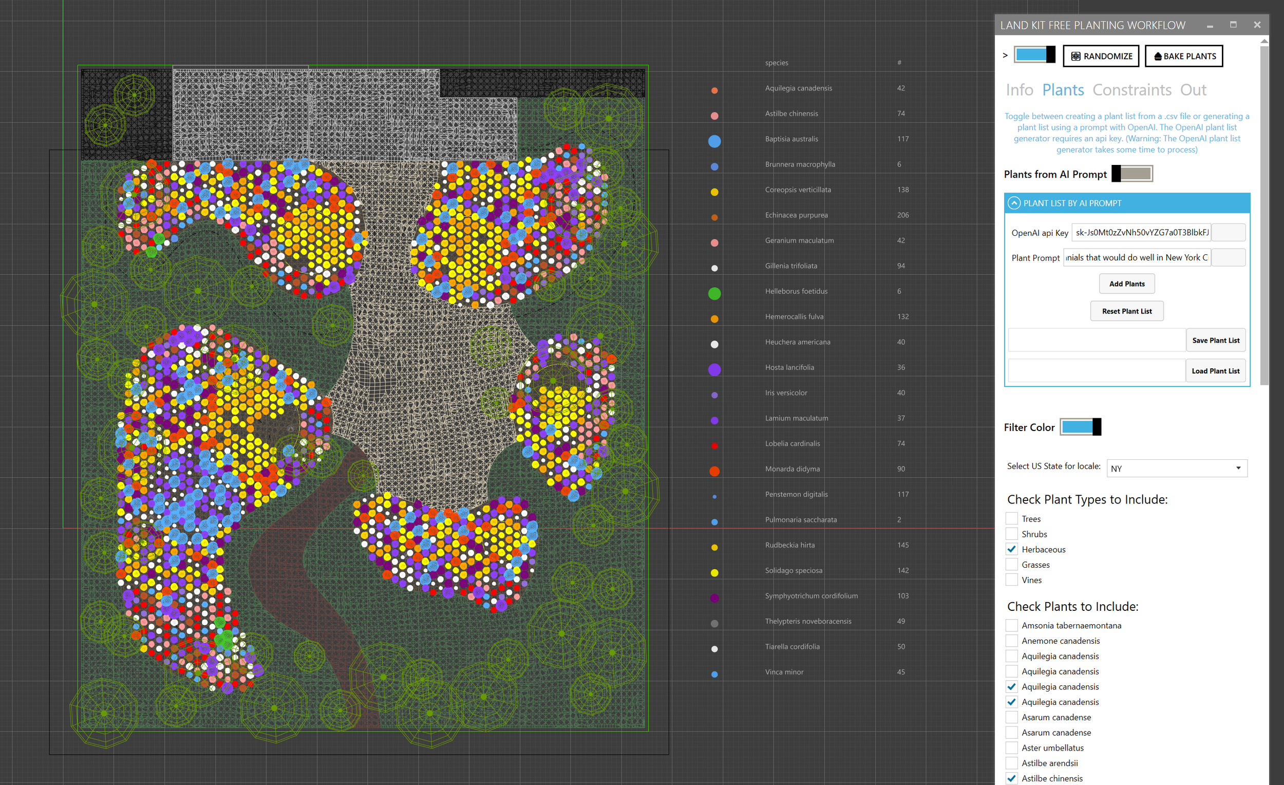
Task: Click the RANDOMIZE button
Action: point(1101,57)
